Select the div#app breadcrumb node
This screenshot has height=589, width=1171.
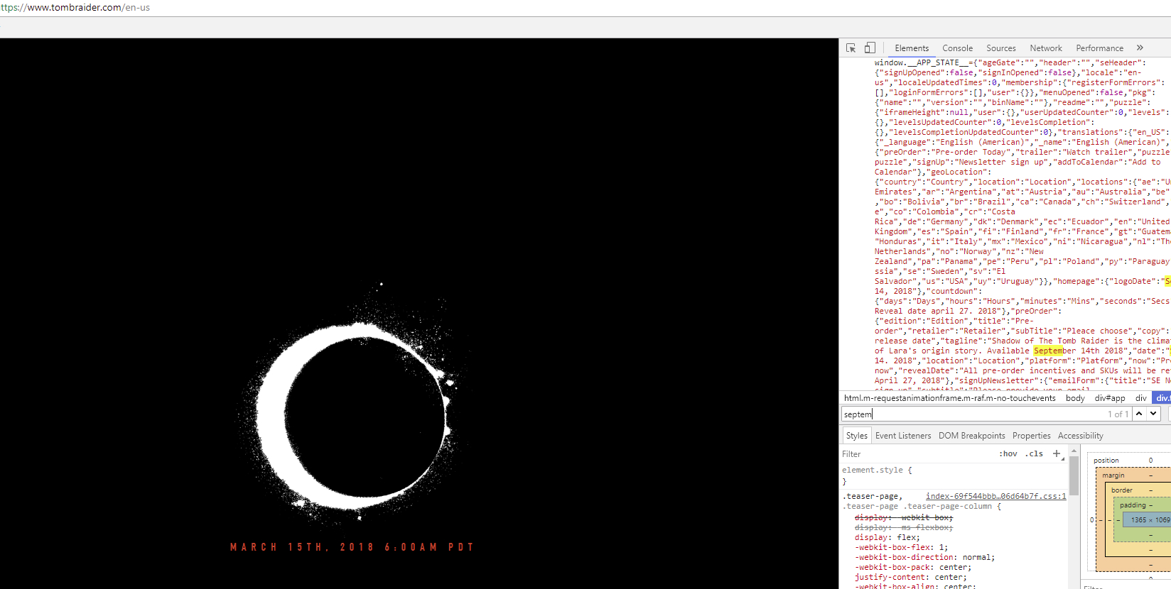point(1110,398)
